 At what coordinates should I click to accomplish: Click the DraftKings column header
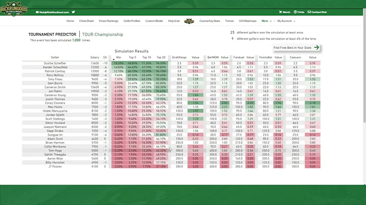[x=179, y=57]
